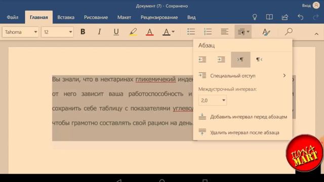Screen dimensions: 324x182
Task: Select right-to-left text direction
Action: (259, 60)
